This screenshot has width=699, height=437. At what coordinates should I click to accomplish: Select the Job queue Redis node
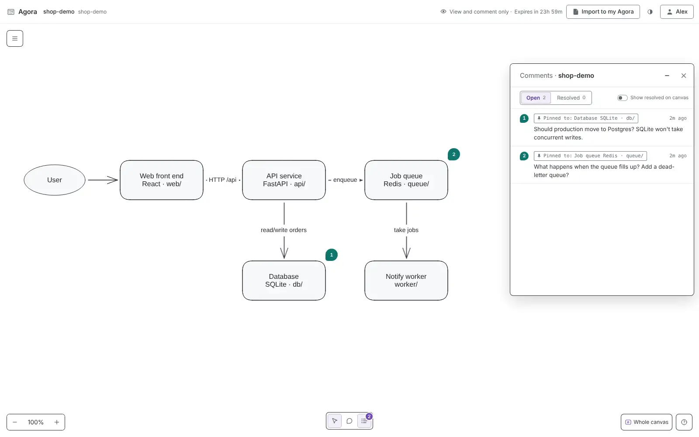(x=406, y=180)
